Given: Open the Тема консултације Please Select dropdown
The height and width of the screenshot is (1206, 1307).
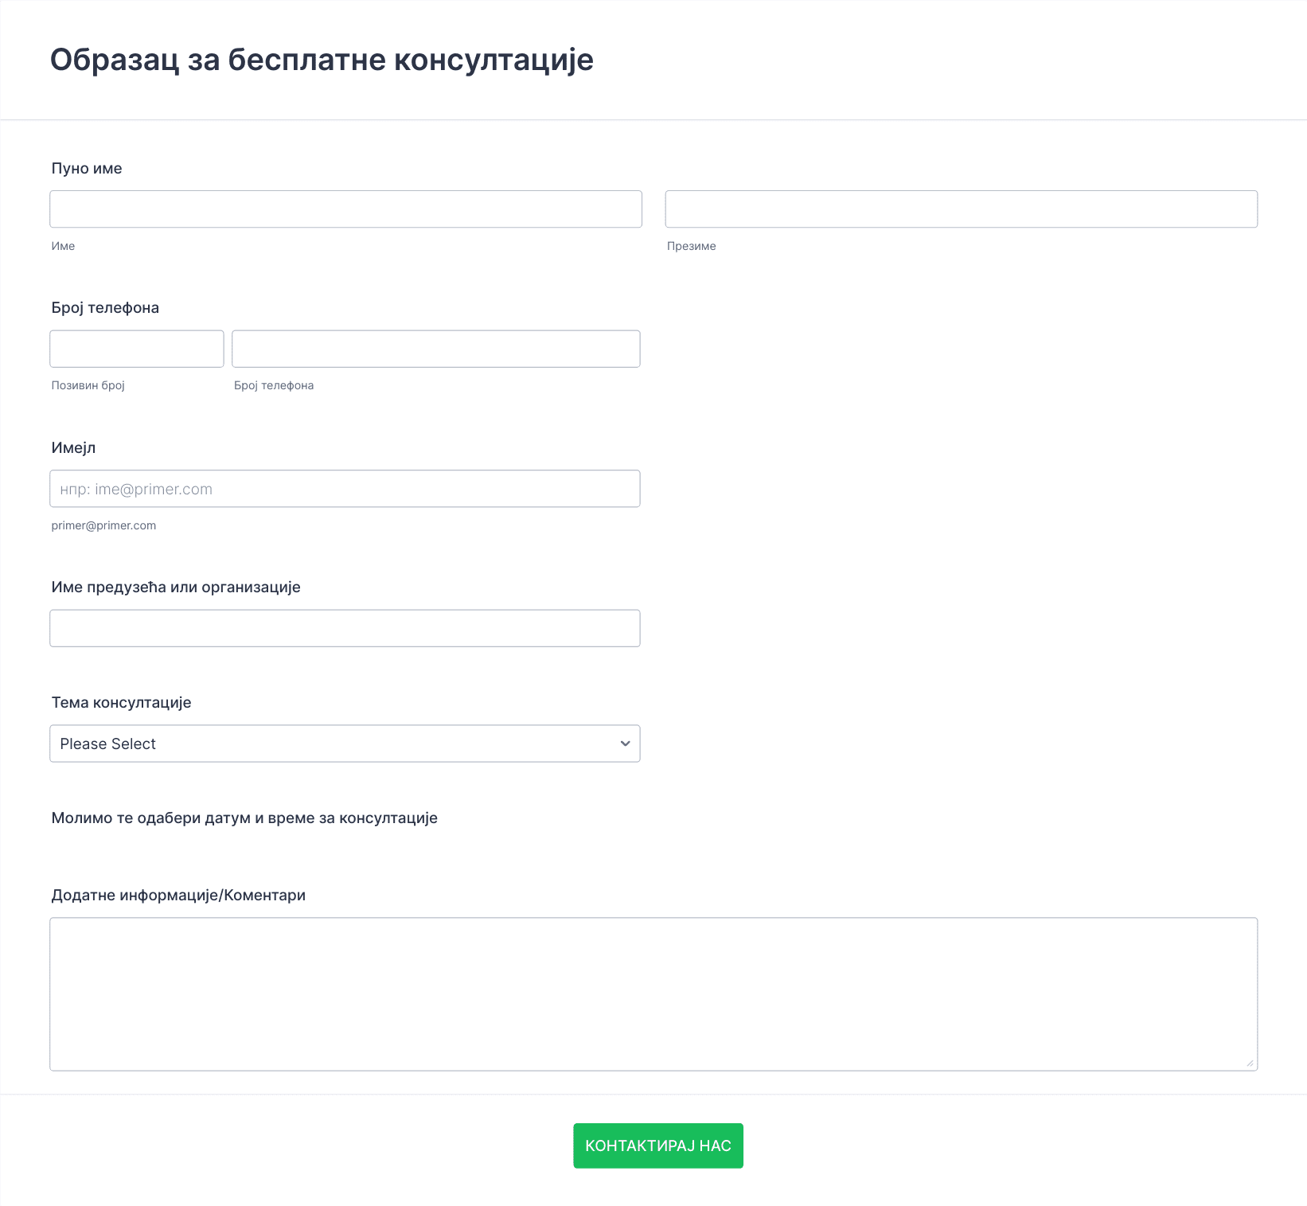Looking at the screenshot, I should pyautogui.click(x=345, y=744).
